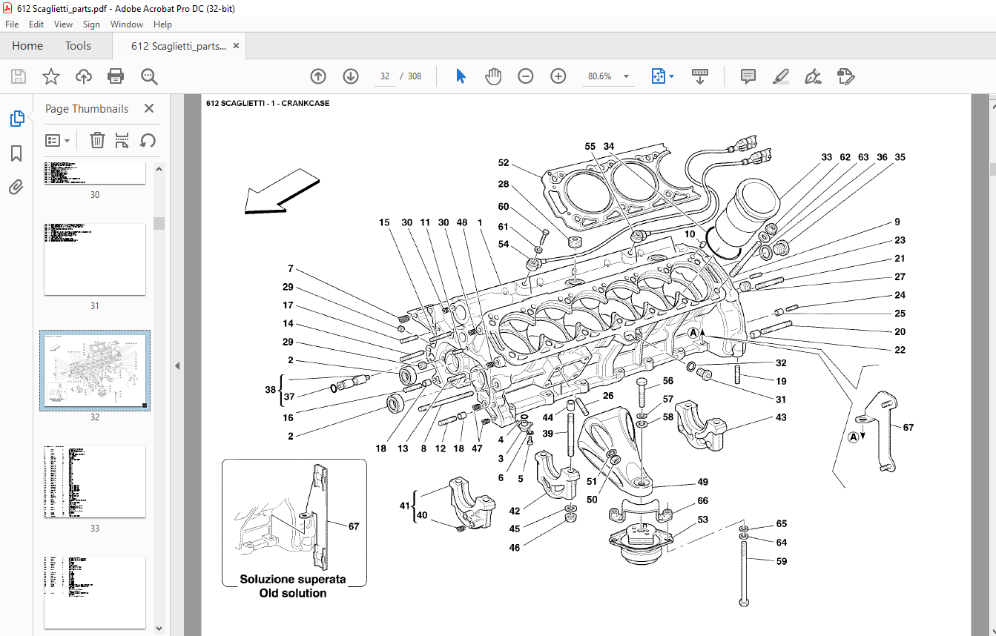Click the Save file icon
The image size is (996, 636).
(x=19, y=76)
